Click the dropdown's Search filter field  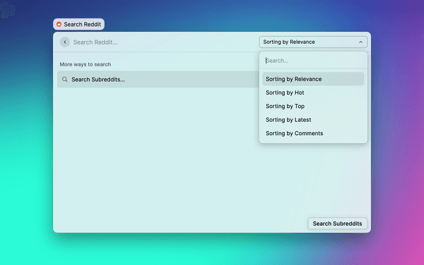(313, 60)
